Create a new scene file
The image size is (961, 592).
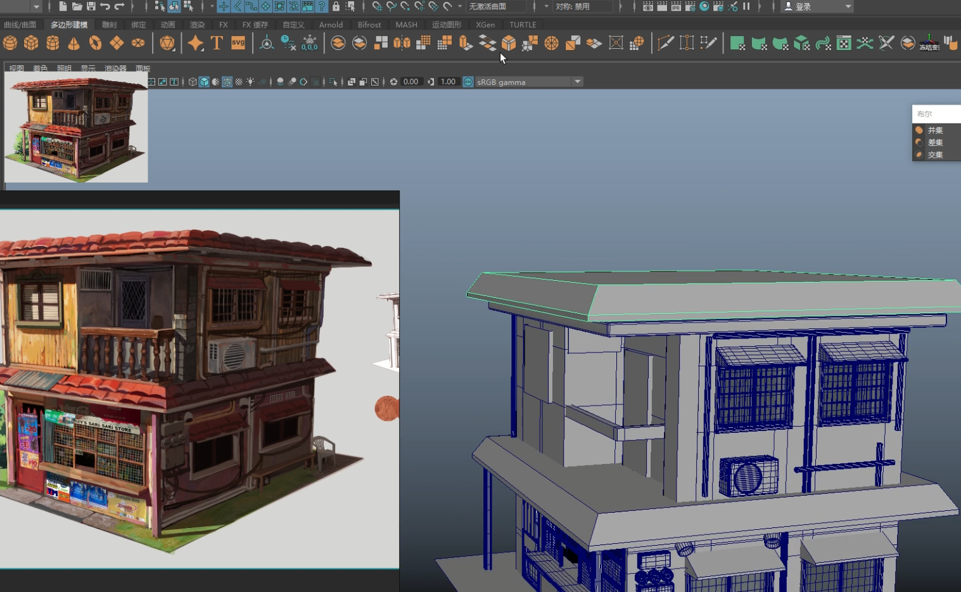pyautogui.click(x=63, y=6)
